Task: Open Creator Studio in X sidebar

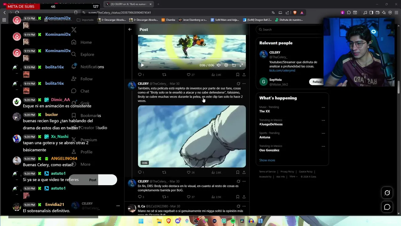Action: [x=89, y=128]
